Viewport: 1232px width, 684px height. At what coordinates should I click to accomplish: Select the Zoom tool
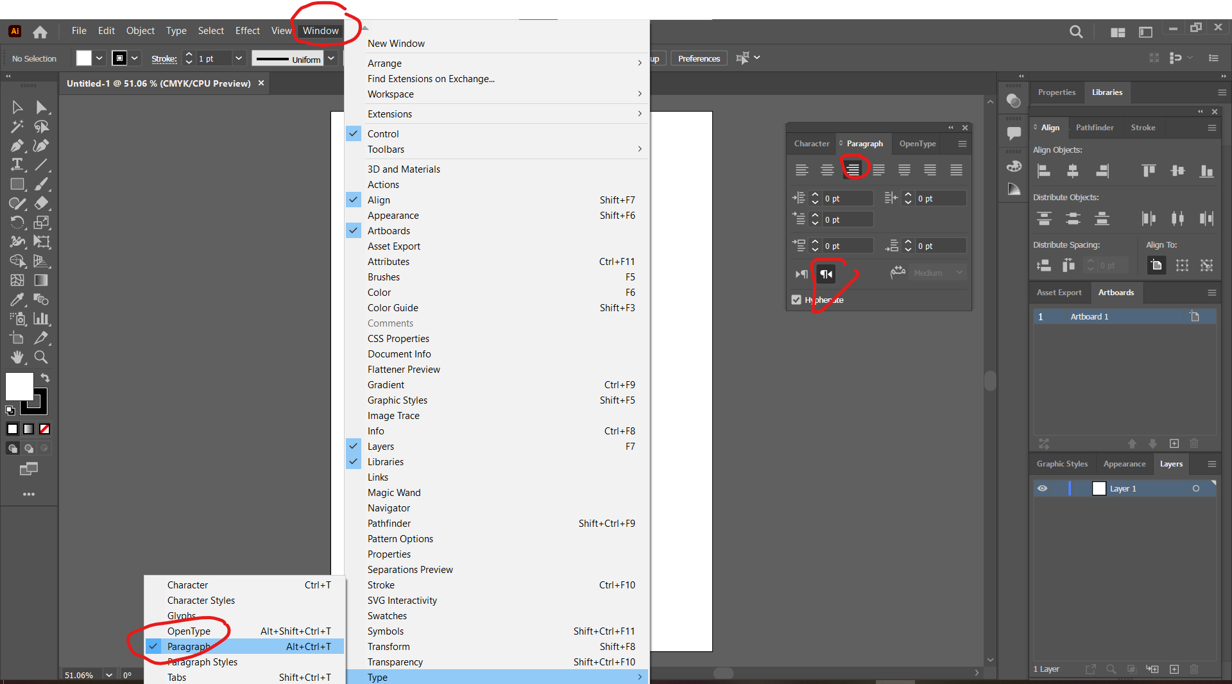pos(42,357)
